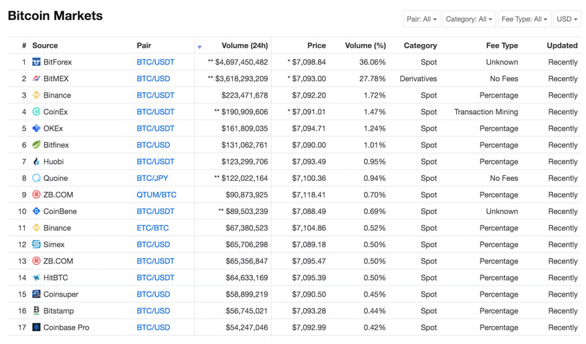Click the No Fees cell for BitMEX
The image size is (586, 344).
click(504, 78)
